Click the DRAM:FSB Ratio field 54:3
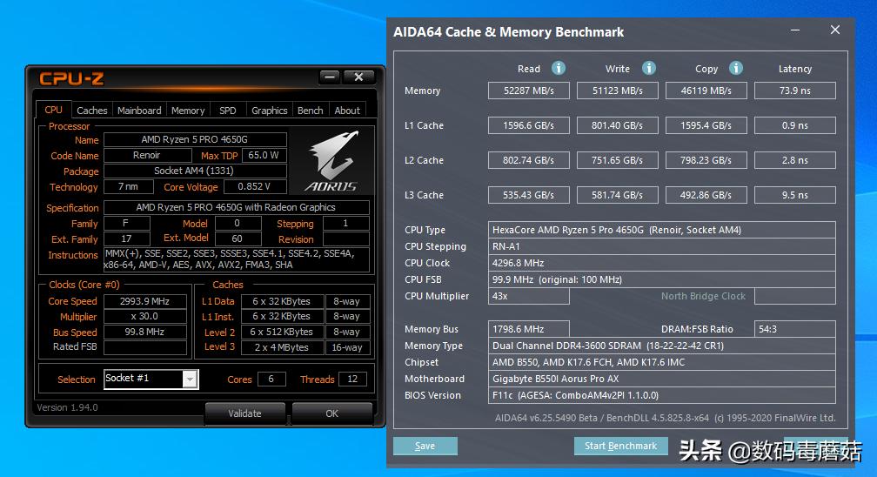This screenshot has width=877, height=477. point(795,329)
